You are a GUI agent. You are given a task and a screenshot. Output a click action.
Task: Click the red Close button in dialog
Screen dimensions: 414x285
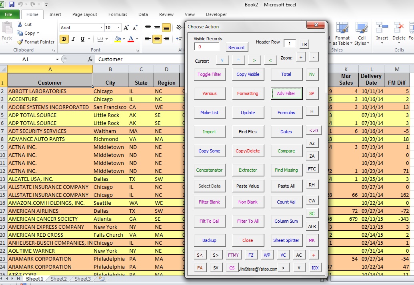point(248,240)
